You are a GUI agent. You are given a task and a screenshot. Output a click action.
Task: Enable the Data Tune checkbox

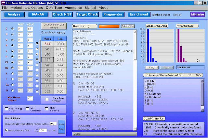(47, 99)
